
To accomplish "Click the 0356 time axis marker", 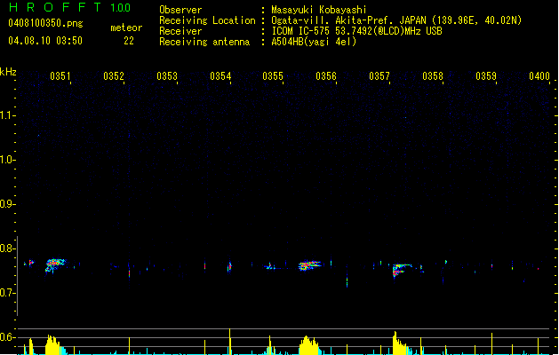I will pos(326,76).
